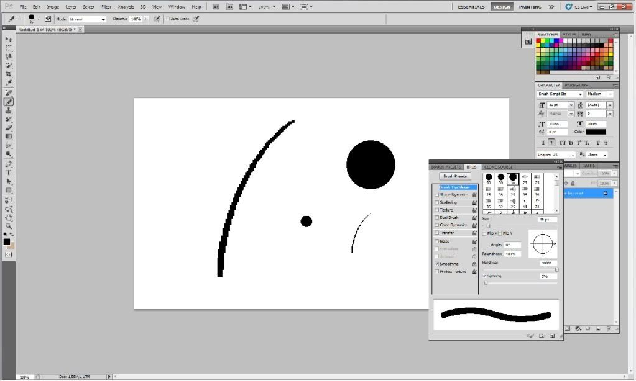
Task: Enable Shape Dynamics checkbox
Action: pyautogui.click(x=437, y=195)
